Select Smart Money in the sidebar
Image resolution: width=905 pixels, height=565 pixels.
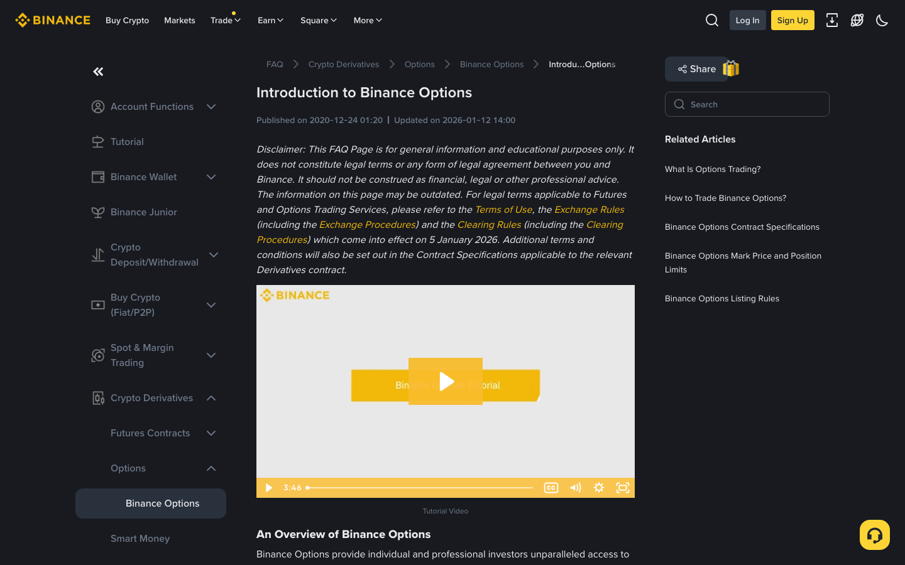point(140,538)
